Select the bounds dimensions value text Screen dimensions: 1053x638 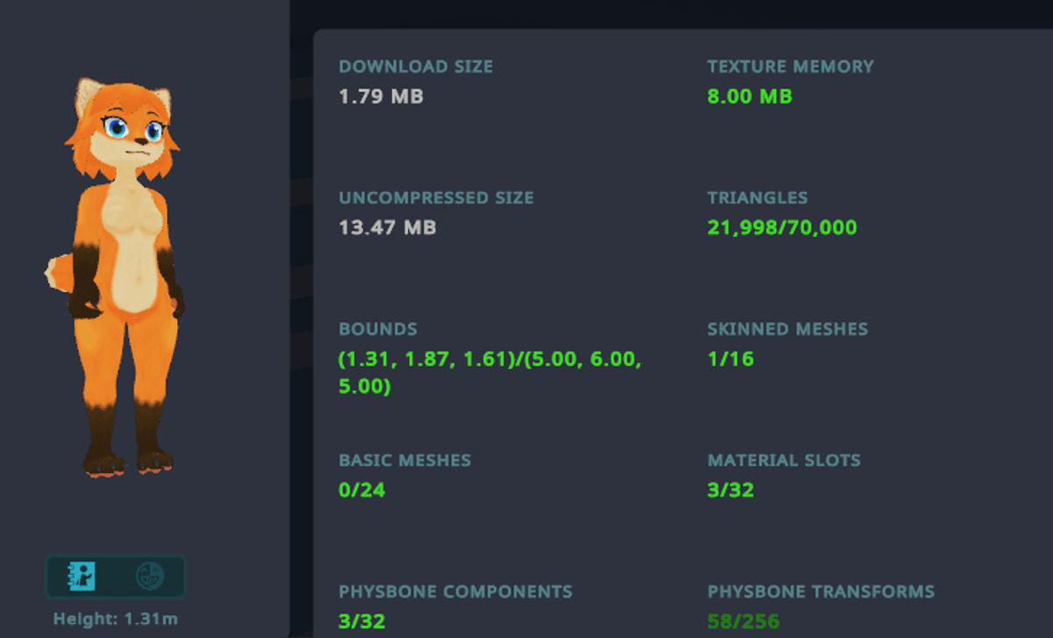click(490, 372)
